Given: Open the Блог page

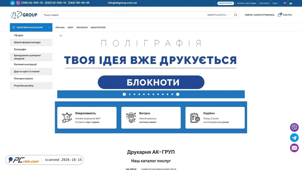Looking at the screenshot, I should (71, 27).
